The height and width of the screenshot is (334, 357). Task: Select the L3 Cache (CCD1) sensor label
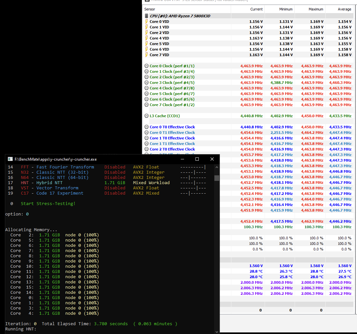164,116
